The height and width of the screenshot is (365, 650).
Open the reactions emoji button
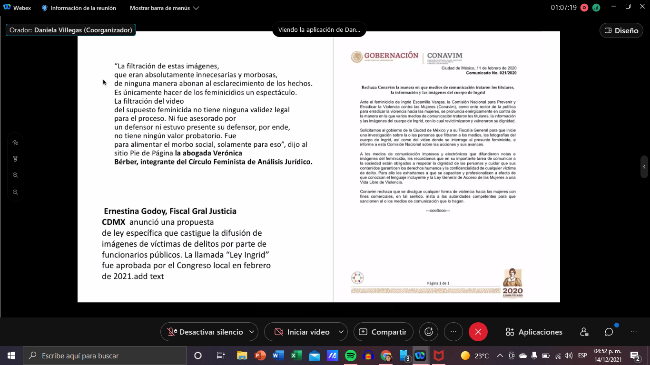(428, 332)
